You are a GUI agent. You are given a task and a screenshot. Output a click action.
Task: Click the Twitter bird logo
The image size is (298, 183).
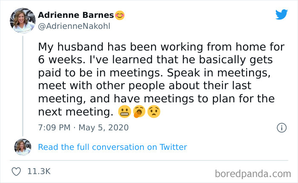point(281,15)
